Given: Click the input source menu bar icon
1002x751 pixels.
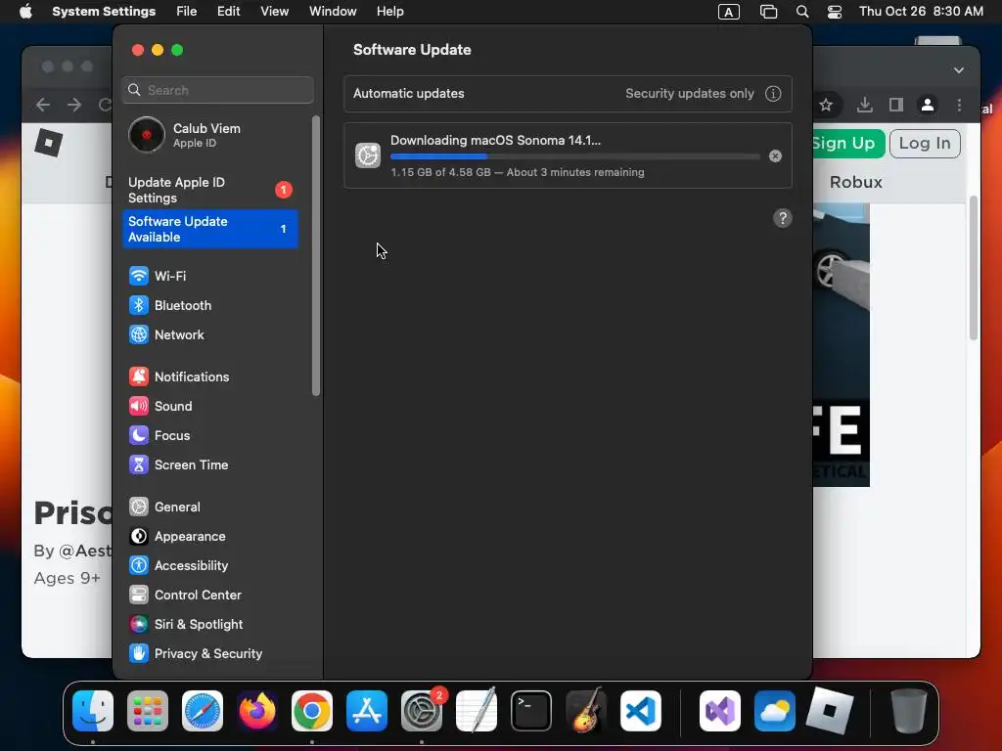Looking at the screenshot, I should pos(728,12).
